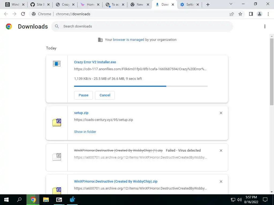The width and height of the screenshot is (274, 205).
Task: Click the loads-century.xyz setup.zip URL
Action: click(104, 120)
